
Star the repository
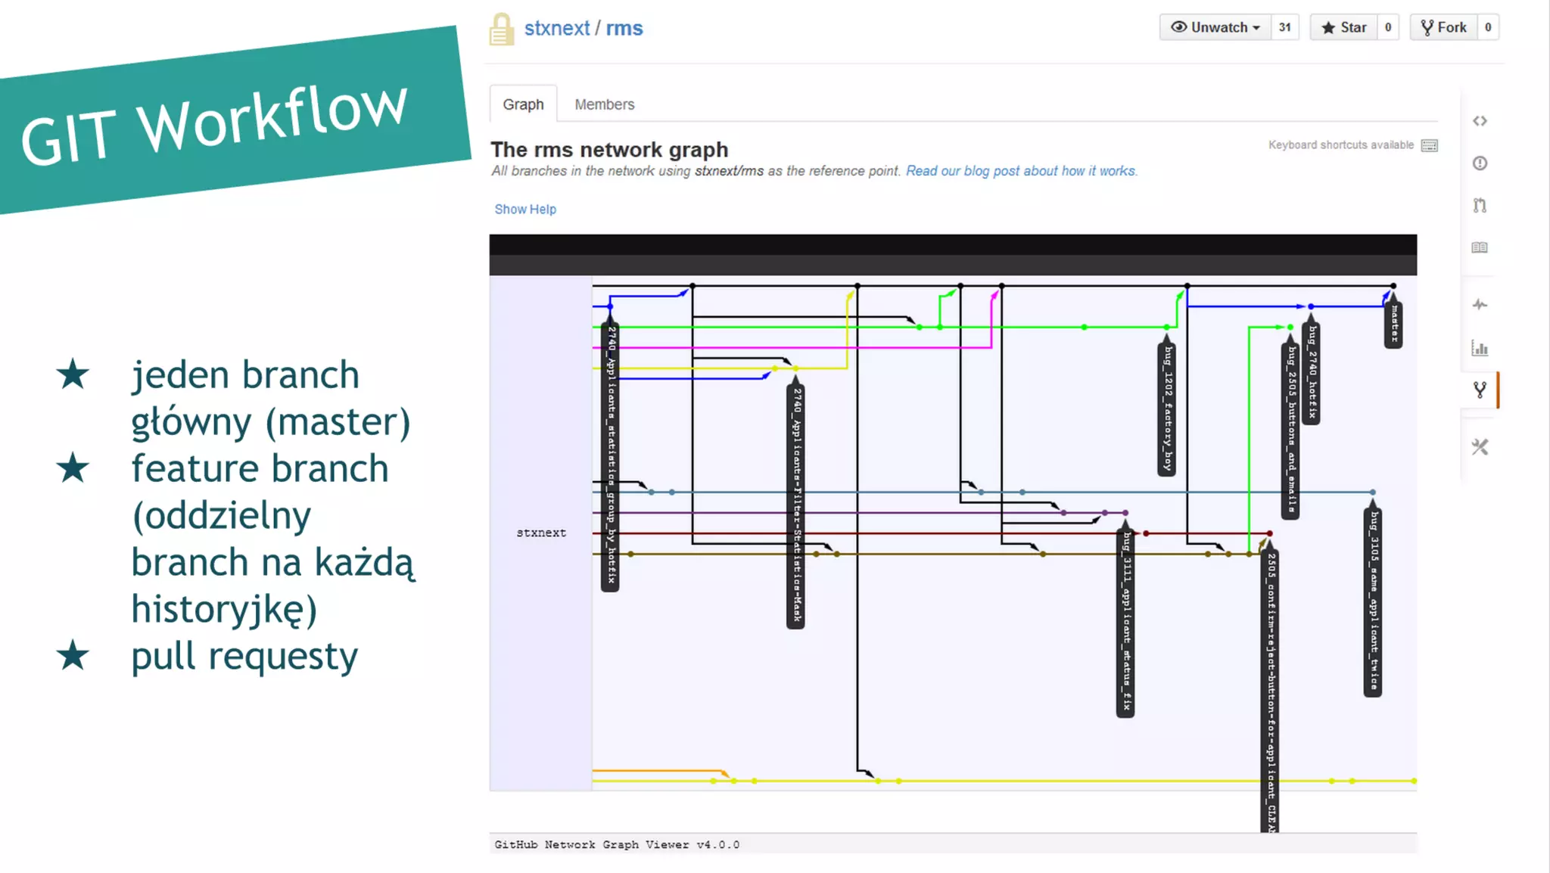coord(1343,28)
